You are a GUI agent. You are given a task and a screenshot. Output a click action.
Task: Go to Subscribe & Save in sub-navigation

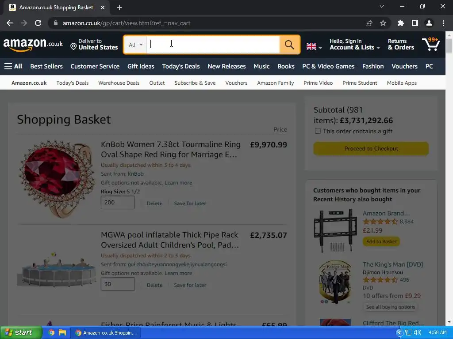195,83
